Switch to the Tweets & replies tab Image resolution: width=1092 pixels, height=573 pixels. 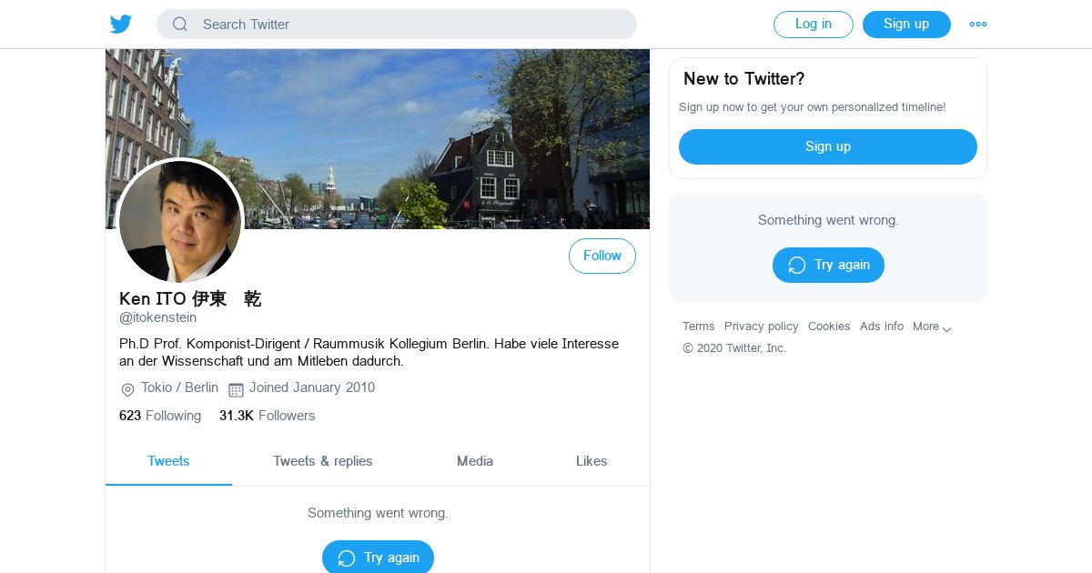[x=323, y=461]
